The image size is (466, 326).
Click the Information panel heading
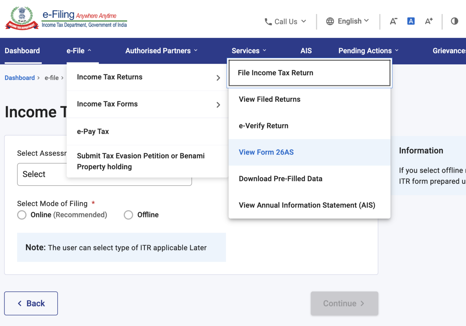[421, 151]
